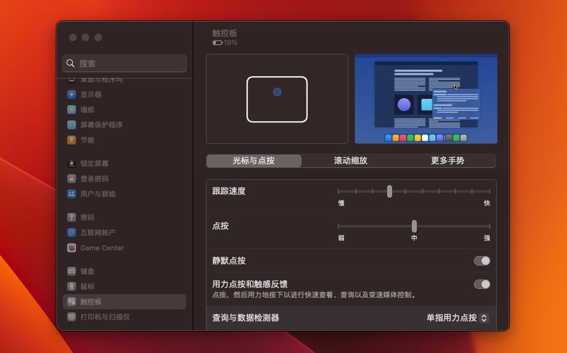
Task: Click the 19% battery percentage text
Action: [231, 42]
